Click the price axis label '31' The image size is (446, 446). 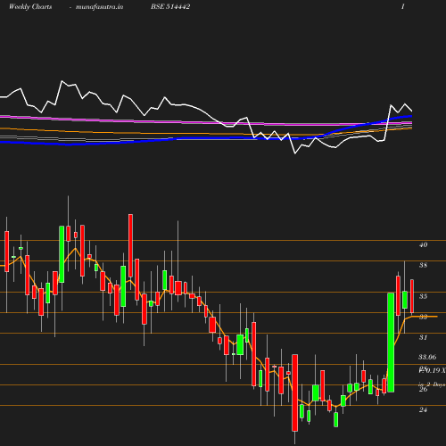click(423, 337)
